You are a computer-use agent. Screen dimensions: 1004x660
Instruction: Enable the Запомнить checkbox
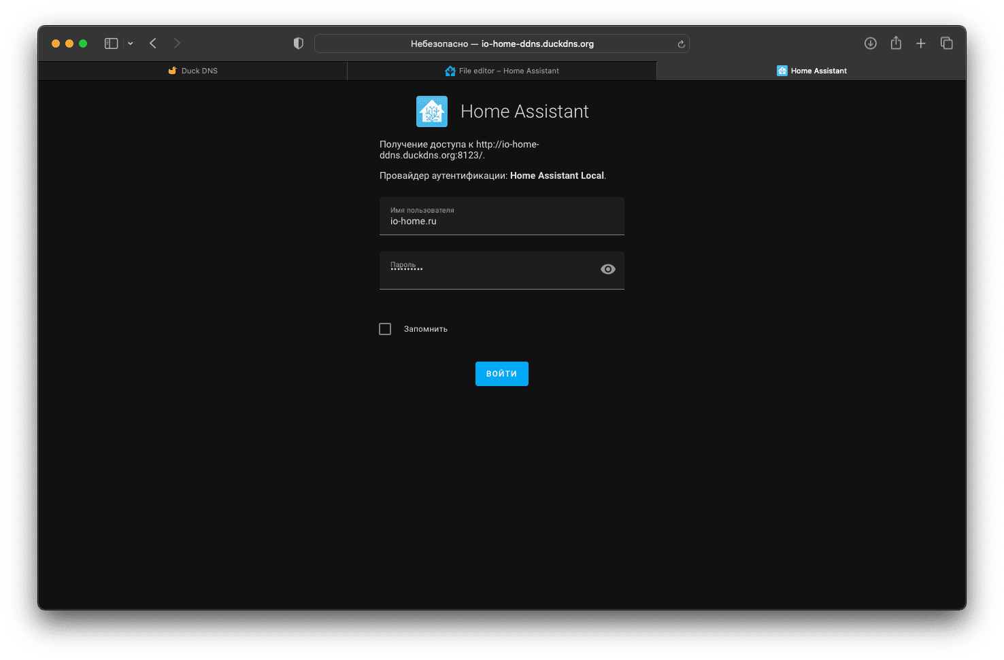(x=385, y=329)
